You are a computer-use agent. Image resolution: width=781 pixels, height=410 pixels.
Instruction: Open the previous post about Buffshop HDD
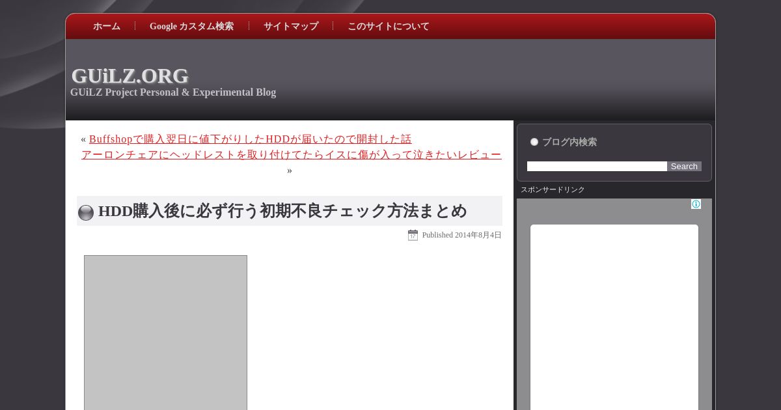point(251,139)
